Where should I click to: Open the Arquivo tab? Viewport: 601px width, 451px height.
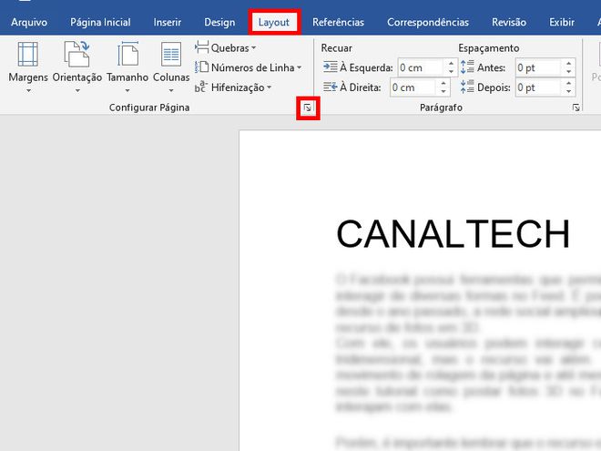29,22
